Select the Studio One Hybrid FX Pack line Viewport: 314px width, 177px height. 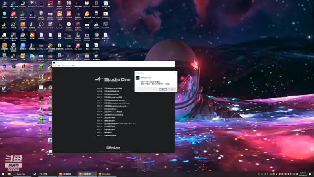point(113,103)
